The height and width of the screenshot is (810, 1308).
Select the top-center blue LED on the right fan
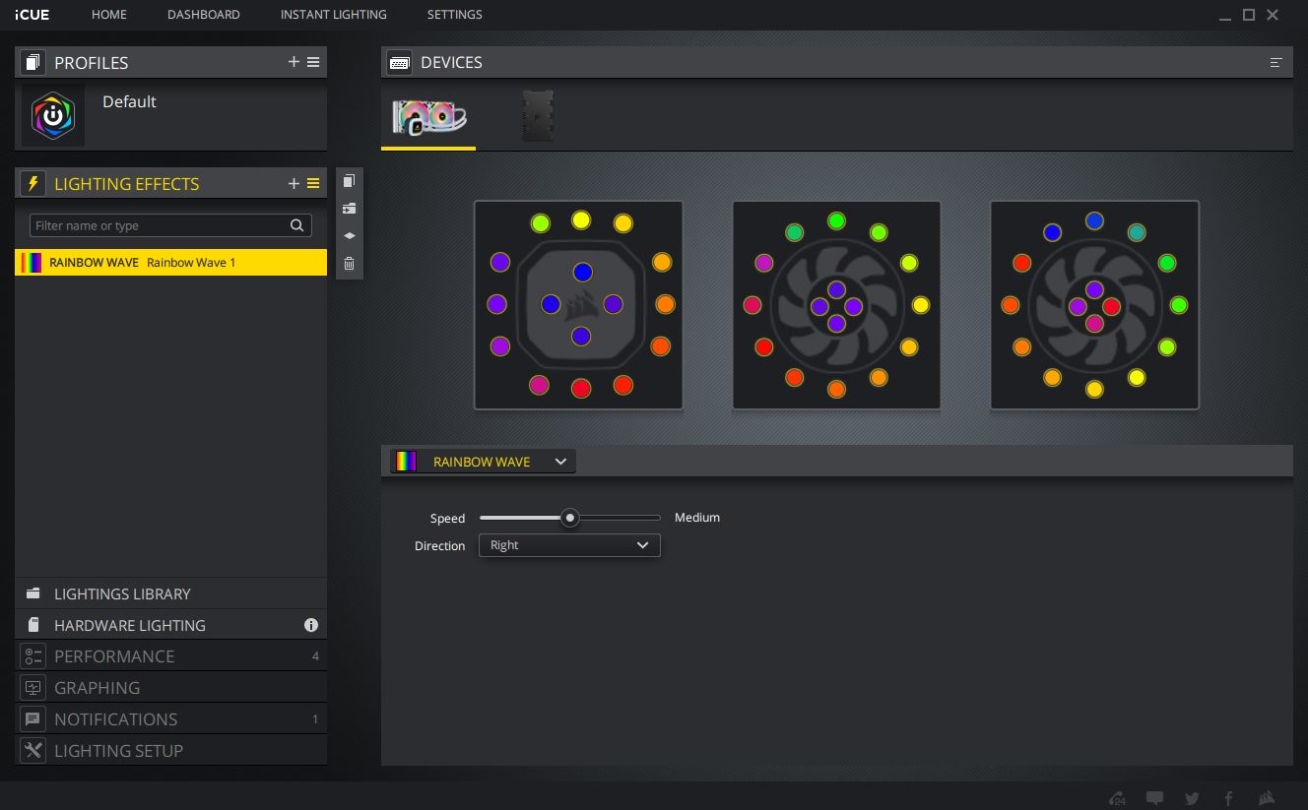coord(1094,221)
